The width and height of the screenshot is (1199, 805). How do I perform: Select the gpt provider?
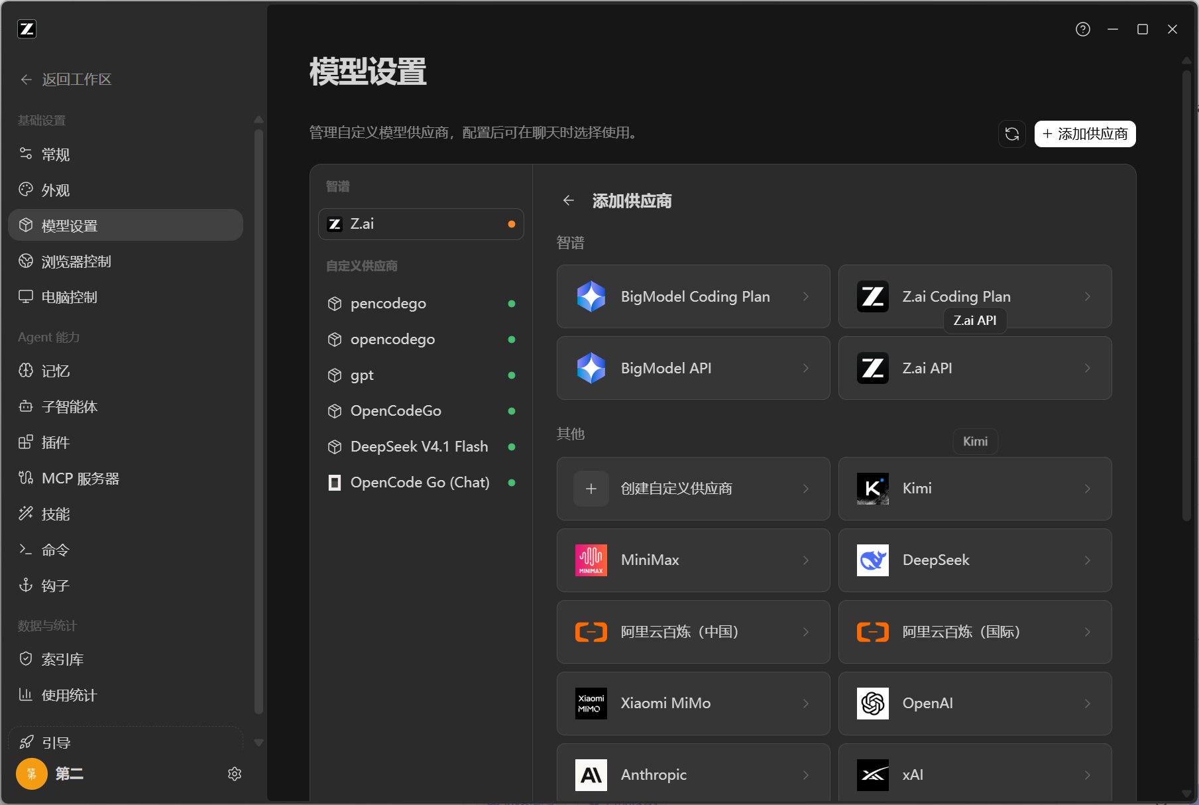tap(421, 375)
